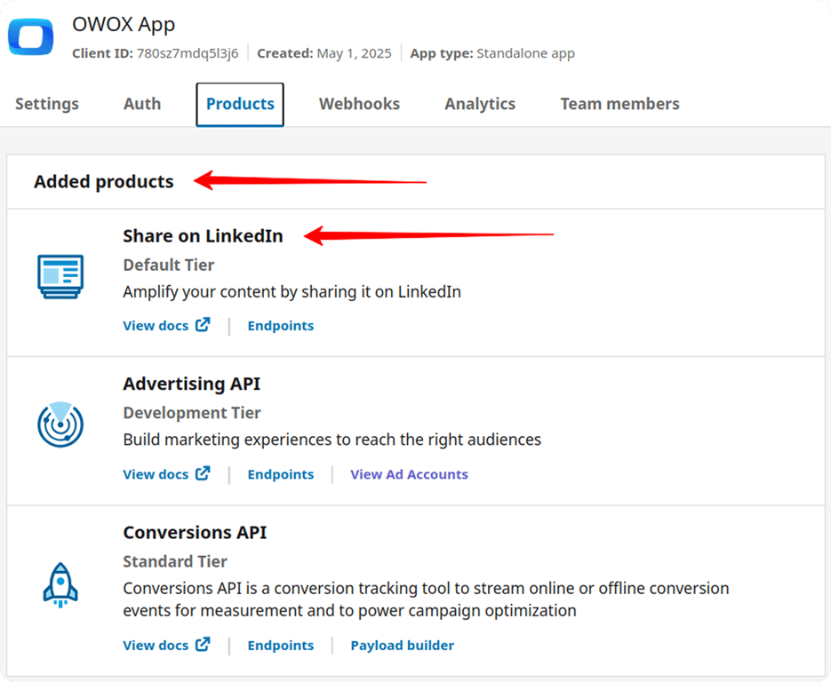The height and width of the screenshot is (682, 831).
Task: Open View docs for Share on LinkedIn
Action: 166,325
